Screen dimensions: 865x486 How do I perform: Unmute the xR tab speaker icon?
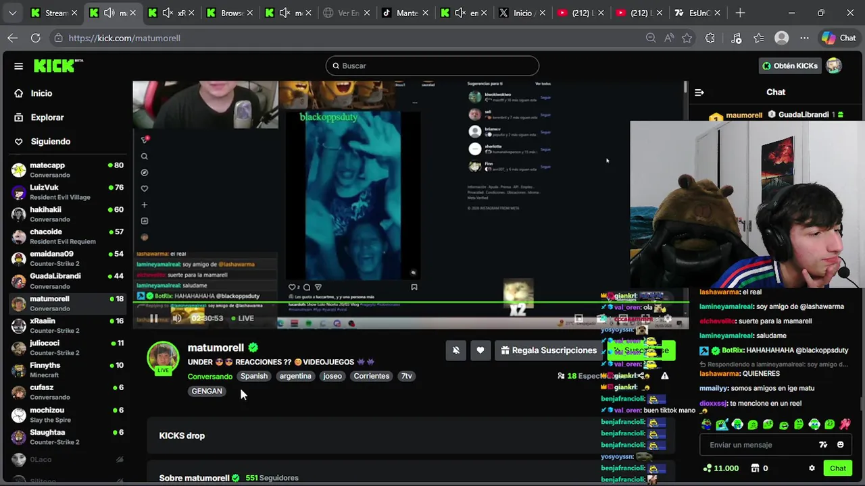pos(168,13)
